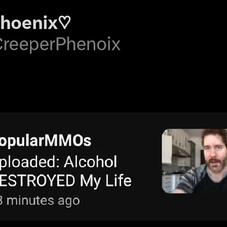Open the video thumbnail in the notification
This screenshot has height=227, width=227.
point(194,161)
